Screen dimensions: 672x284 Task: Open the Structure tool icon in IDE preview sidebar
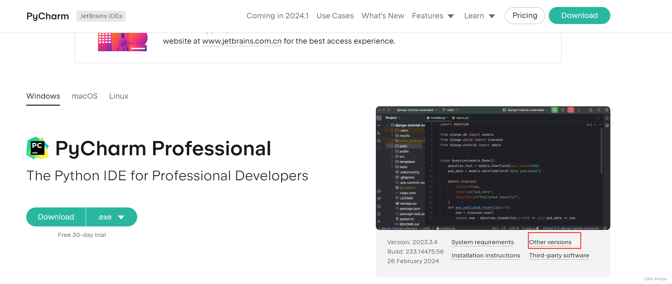pos(379,133)
